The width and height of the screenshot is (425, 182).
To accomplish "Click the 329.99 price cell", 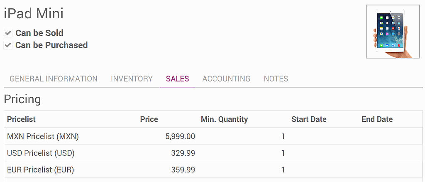I will (x=183, y=153).
